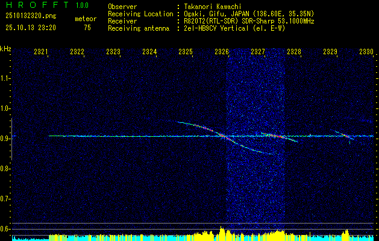Click the small meteor echo near 2329
Image resolution: width=379 pixels, height=241 pixels.
pyautogui.click(x=344, y=136)
